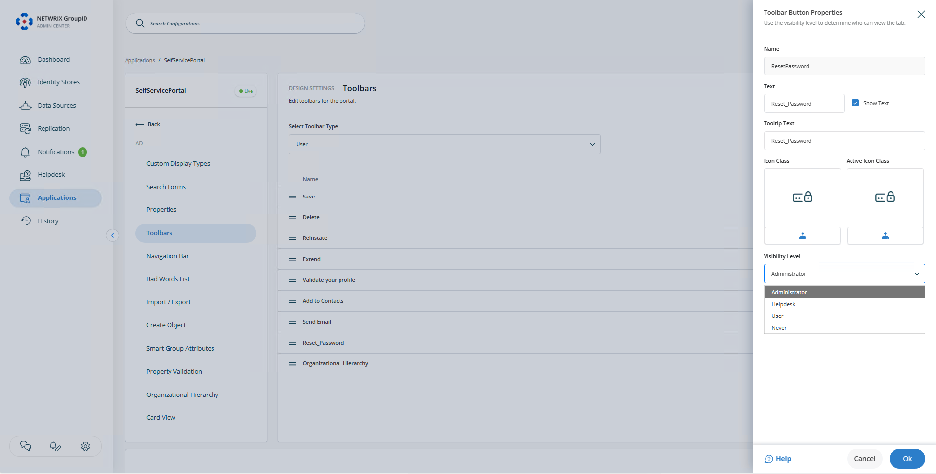Select the Helpdesk sidebar icon
This screenshot has width=936, height=474.
tap(25, 174)
